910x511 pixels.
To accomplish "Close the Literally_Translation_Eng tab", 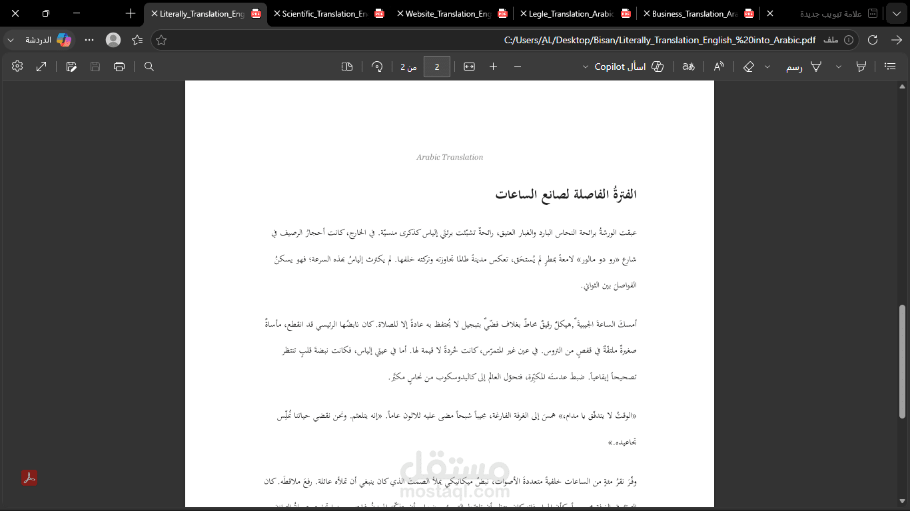I will pos(155,13).
